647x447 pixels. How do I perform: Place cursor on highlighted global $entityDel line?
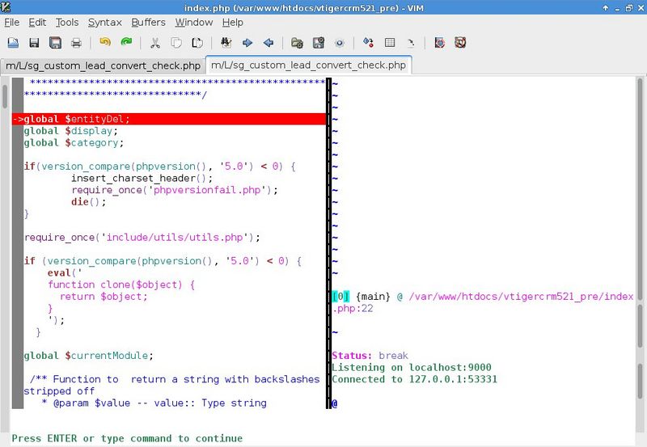(x=162, y=119)
